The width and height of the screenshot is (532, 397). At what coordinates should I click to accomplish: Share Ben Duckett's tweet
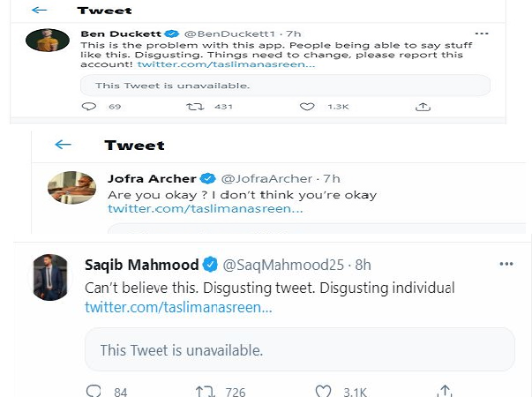(423, 107)
